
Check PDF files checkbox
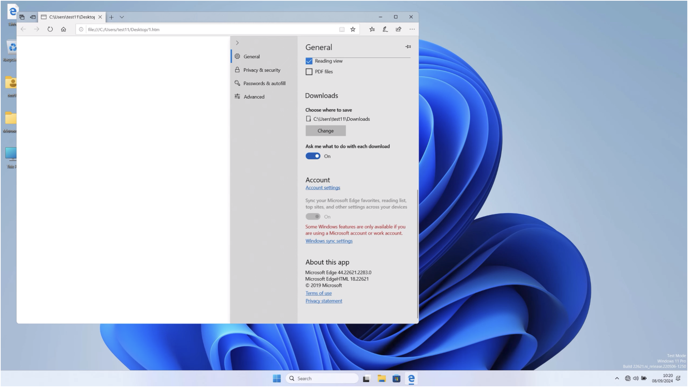(x=309, y=72)
